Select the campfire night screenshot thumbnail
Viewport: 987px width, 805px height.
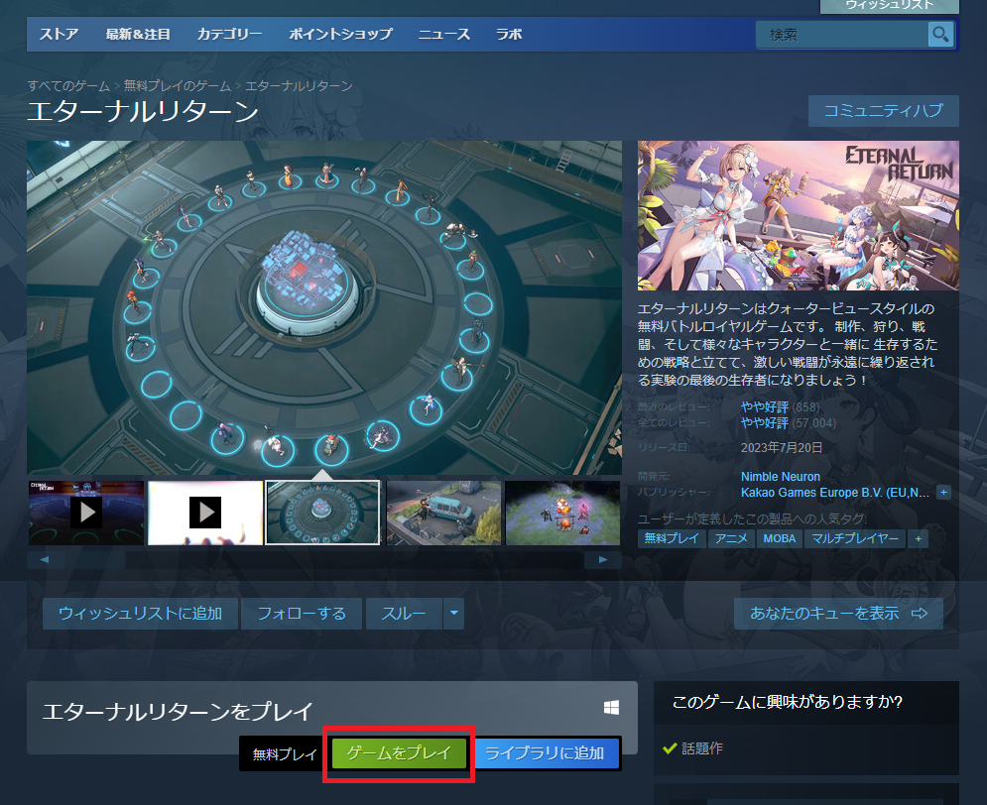point(562,514)
